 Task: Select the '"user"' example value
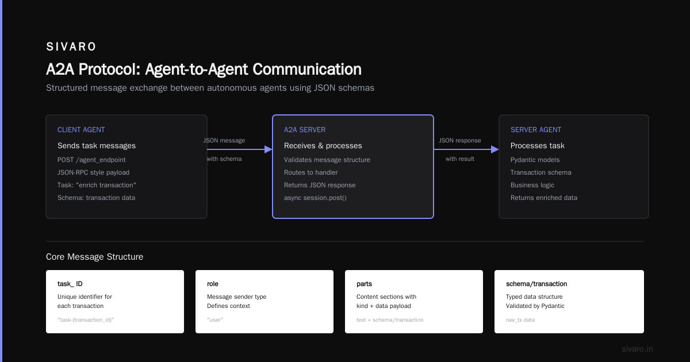215,319
